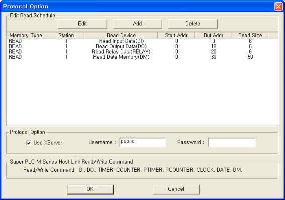Select the Read Output Data(DO) row
This screenshot has width=285, height=200.
click(x=142, y=46)
